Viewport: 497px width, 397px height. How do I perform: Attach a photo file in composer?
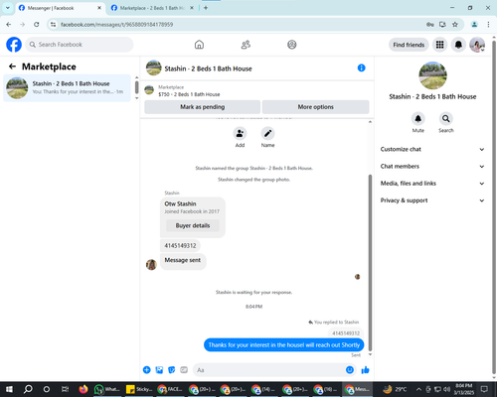(x=159, y=370)
